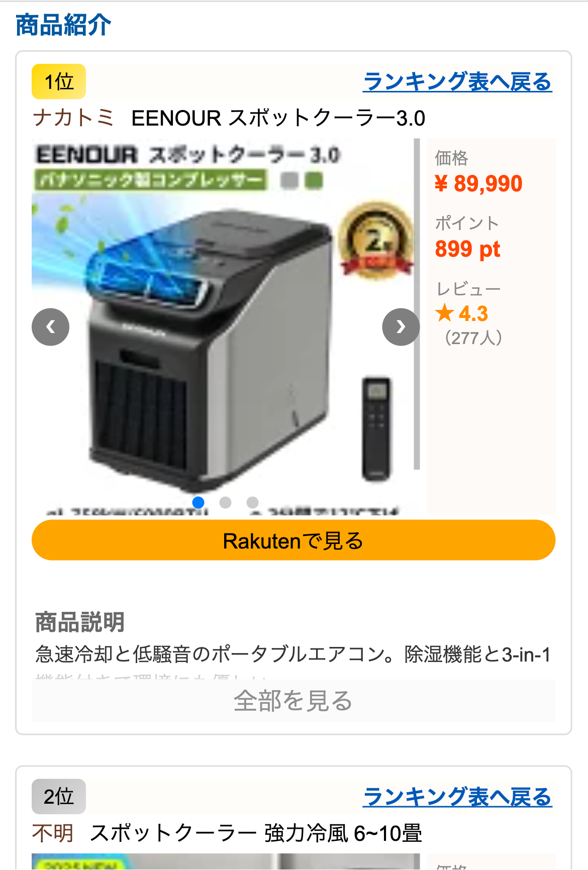Screen dimensions: 588x870
Task: Advance carousel with the right arrow
Action: (x=401, y=327)
